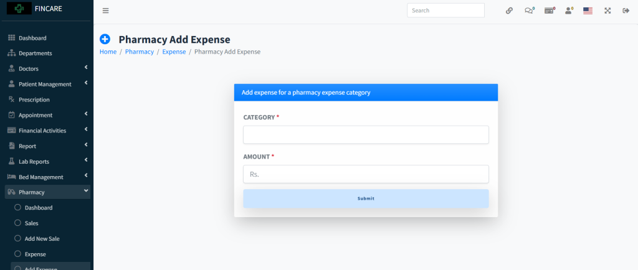
Task: Open the Prescription sidebar item
Action: [34, 100]
